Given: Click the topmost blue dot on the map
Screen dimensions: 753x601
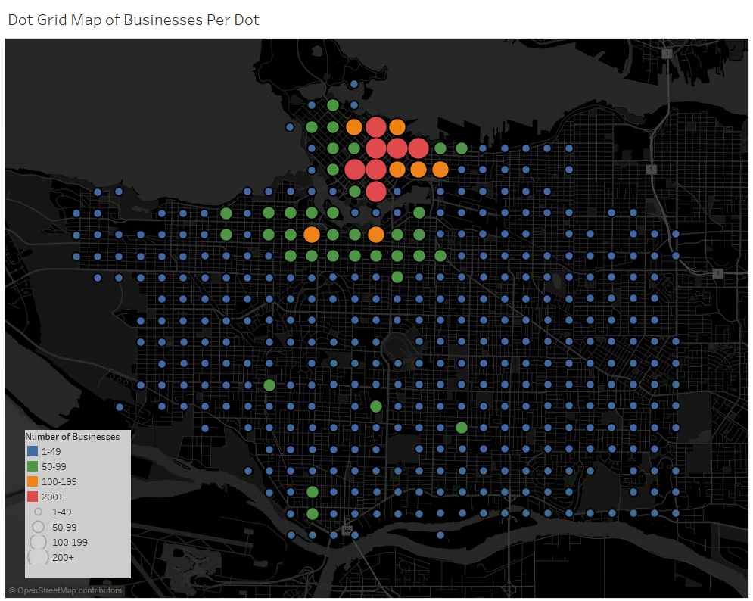Looking at the screenshot, I should pos(353,82).
